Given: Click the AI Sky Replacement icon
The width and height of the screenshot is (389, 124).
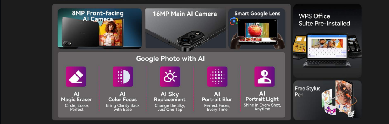Looking at the screenshot, I should point(170,77).
